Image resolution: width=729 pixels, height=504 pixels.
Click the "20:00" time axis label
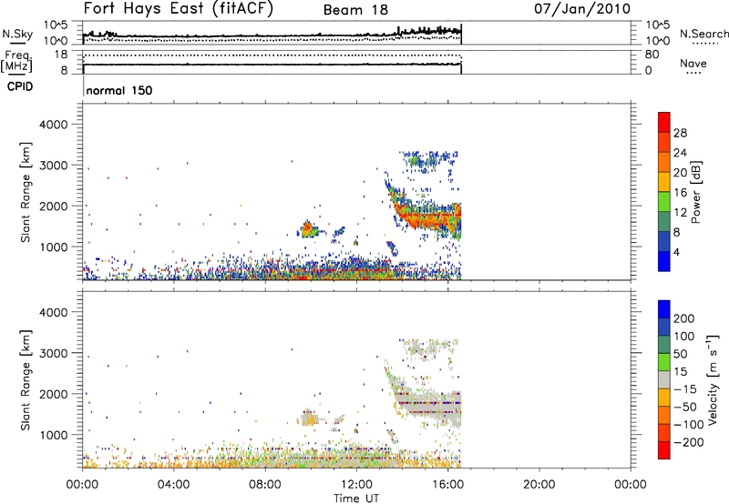pyautogui.click(x=539, y=485)
